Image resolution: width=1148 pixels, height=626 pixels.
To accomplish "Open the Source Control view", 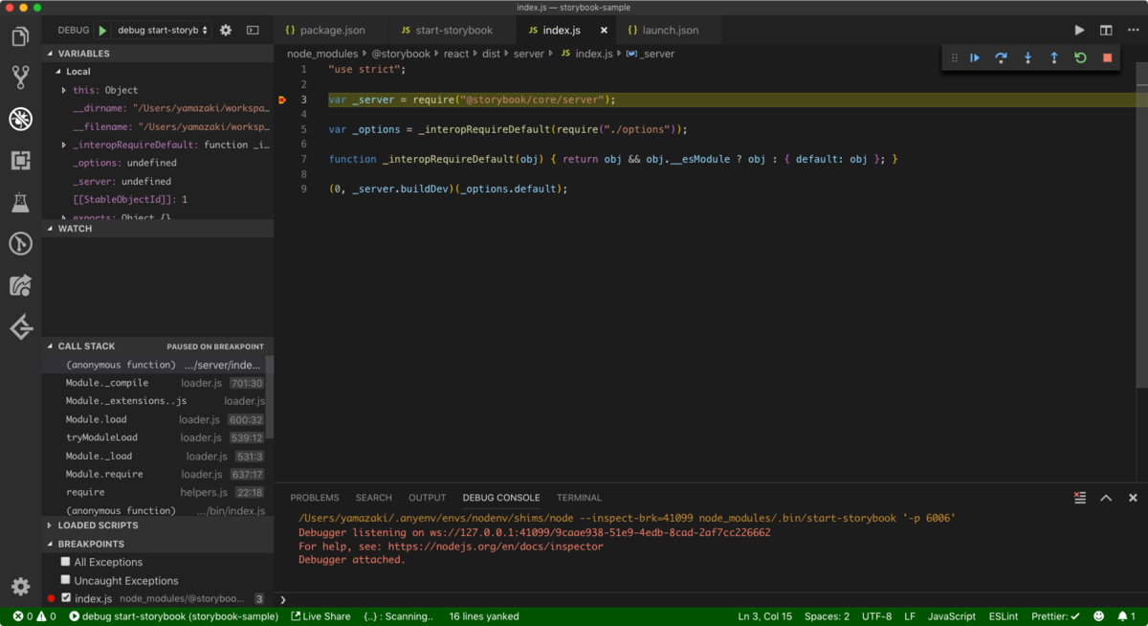I will [x=20, y=78].
